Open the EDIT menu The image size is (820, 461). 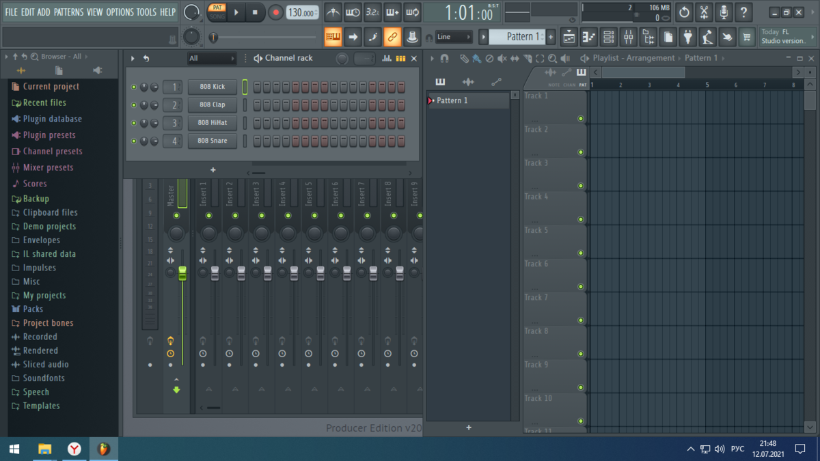pos(28,12)
